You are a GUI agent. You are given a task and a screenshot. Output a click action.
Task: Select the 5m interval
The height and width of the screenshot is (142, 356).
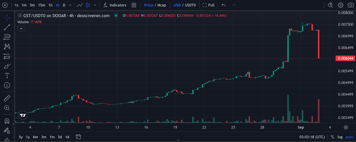(32, 5)
